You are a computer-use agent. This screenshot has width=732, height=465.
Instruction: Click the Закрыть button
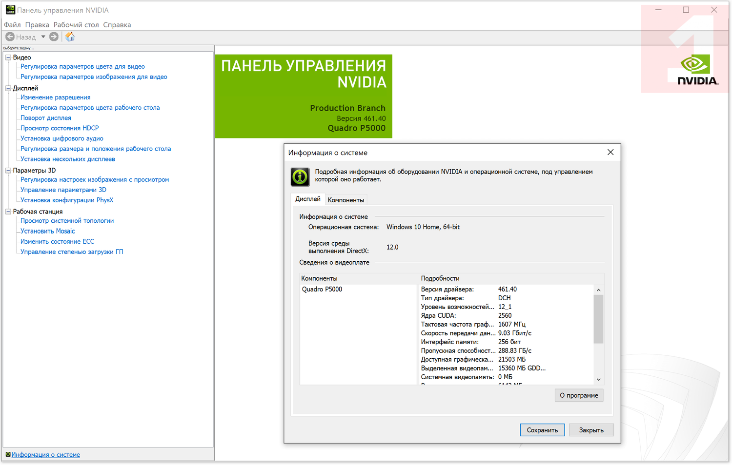tap(591, 430)
